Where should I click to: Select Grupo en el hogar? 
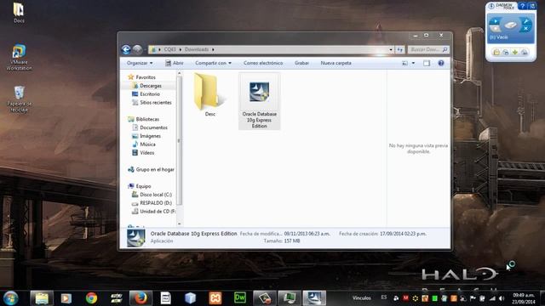point(152,169)
